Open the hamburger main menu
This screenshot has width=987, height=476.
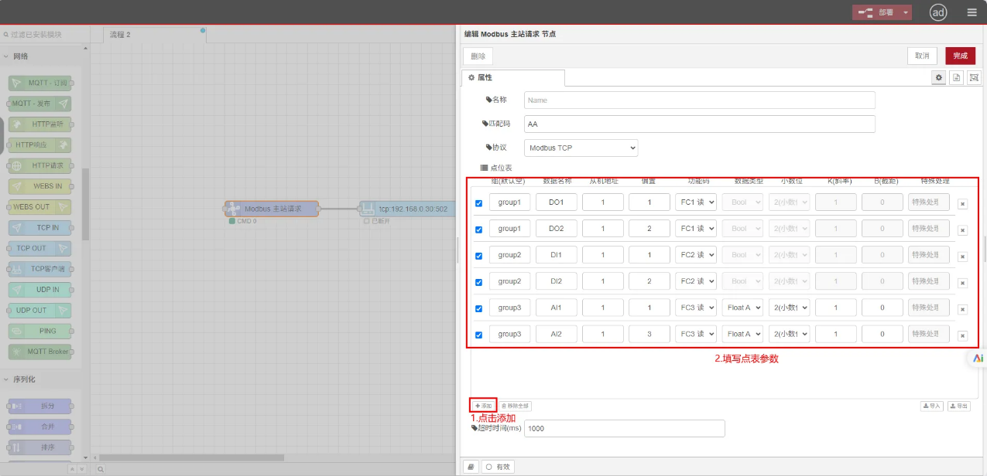972,12
